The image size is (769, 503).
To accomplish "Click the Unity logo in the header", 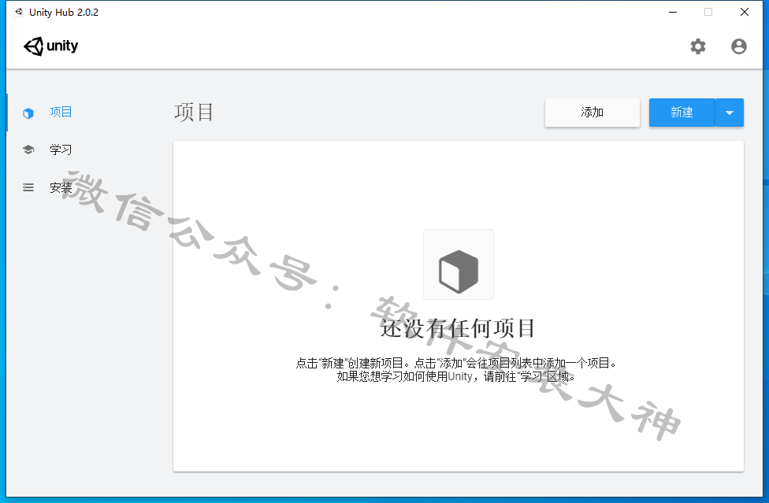I will (51, 46).
